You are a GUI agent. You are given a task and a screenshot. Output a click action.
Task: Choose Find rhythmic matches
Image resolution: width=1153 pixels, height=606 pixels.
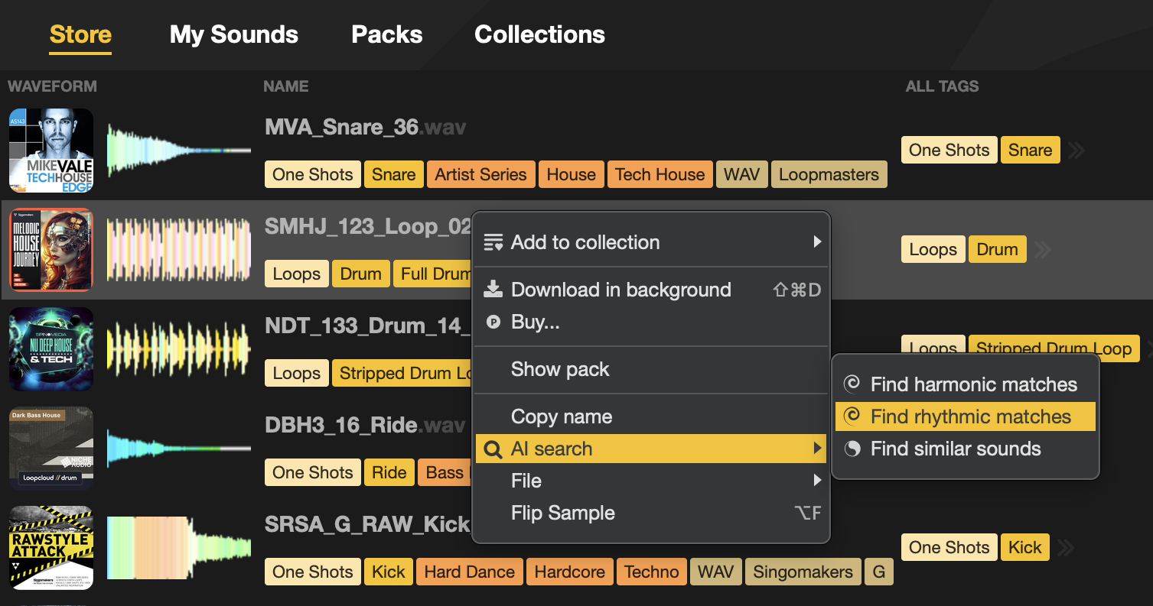tap(966, 416)
